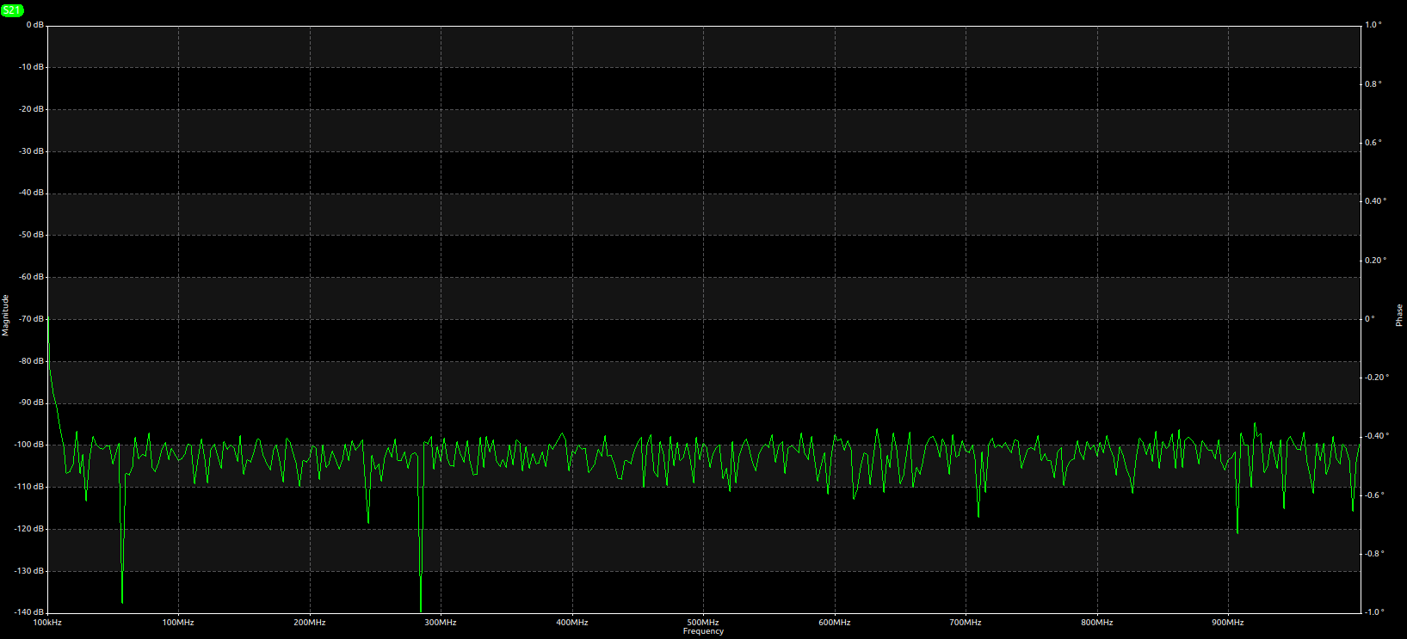Click the -20 dB tick label
The height and width of the screenshot is (639, 1407).
tap(32, 109)
